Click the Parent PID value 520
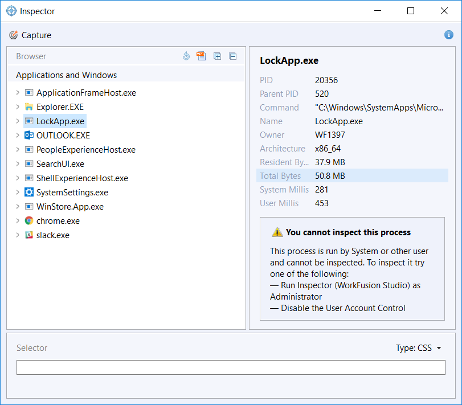This screenshot has width=462, height=405. [x=322, y=93]
